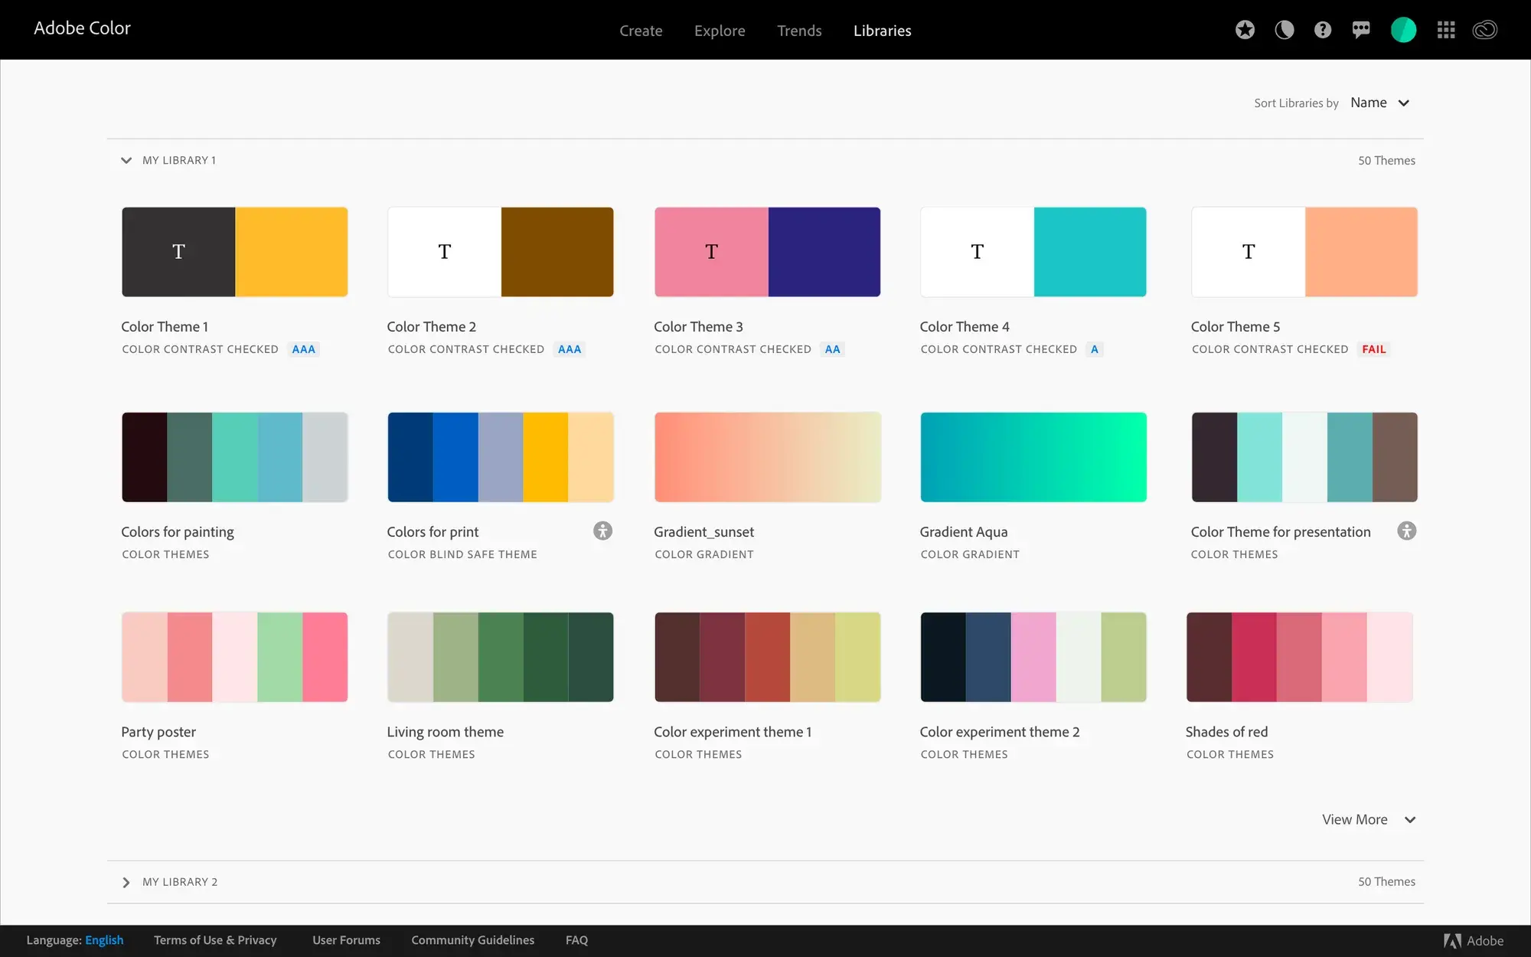Toggle FAIL contrast badge on Color Theme 5
1531x957 pixels.
point(1373,348)
